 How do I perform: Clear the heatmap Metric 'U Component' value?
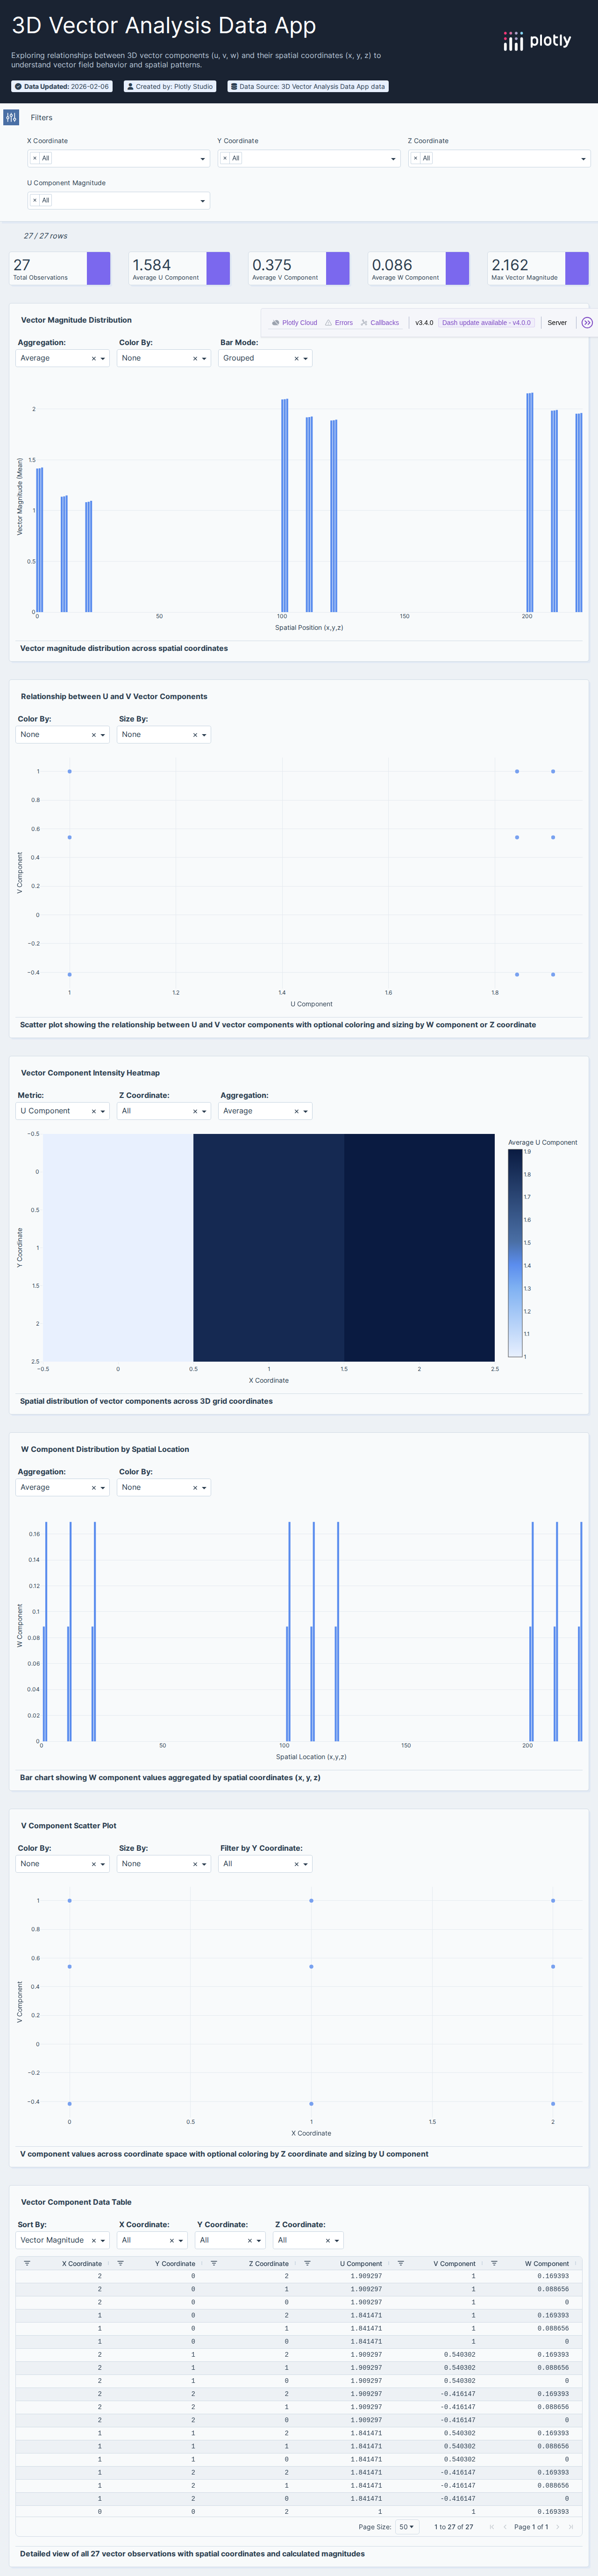tap(93, 1111)
